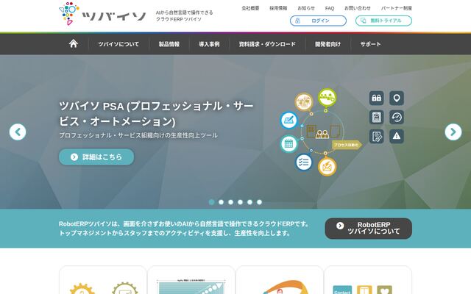Open the サポート menu
The width and height of the screenshot is (471, 294).
370,44
